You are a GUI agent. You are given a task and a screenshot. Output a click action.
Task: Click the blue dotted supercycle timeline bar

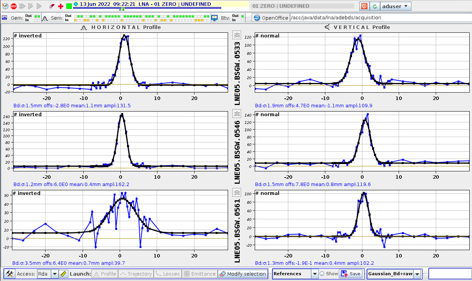pyautogui.click(x=147, y=7)
